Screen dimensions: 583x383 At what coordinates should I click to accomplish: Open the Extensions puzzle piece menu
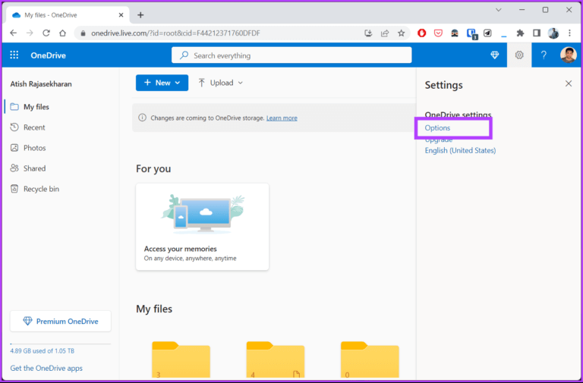520,33
